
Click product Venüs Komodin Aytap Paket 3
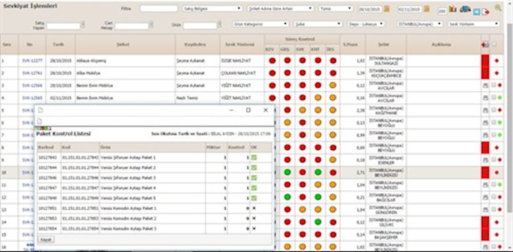(x=128, y=229)
